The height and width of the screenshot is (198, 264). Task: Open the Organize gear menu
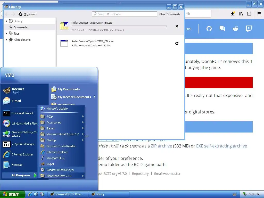tap(28, 14)
